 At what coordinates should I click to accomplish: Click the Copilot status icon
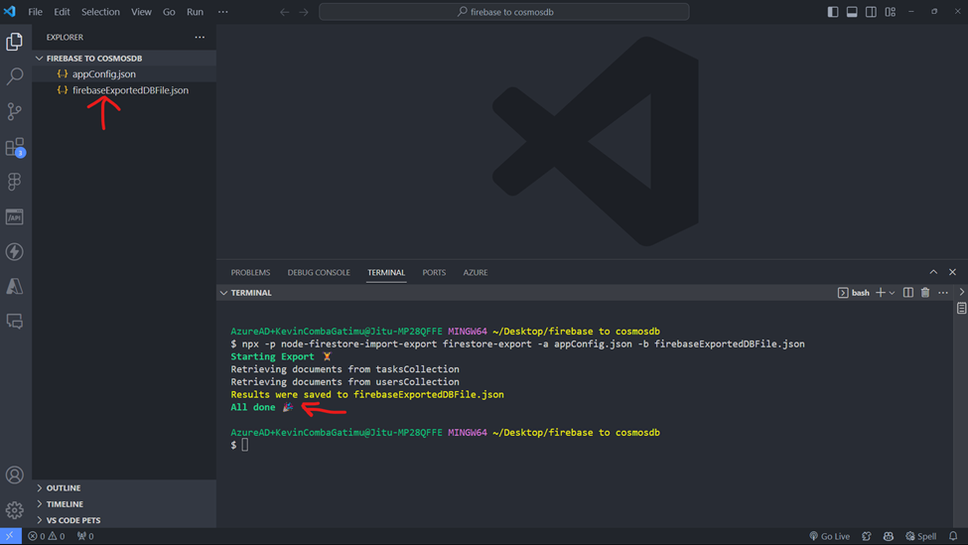pyautogui.click(x=889, y=536)
